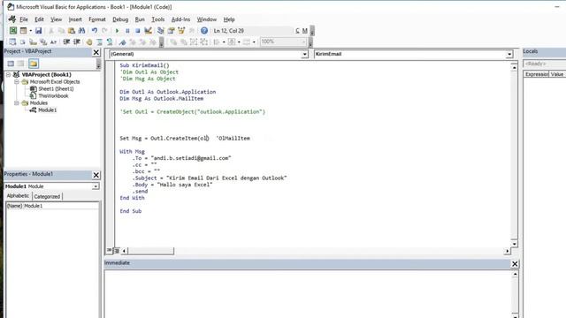Open the (General) object dropdown

[x=304, y=54]
